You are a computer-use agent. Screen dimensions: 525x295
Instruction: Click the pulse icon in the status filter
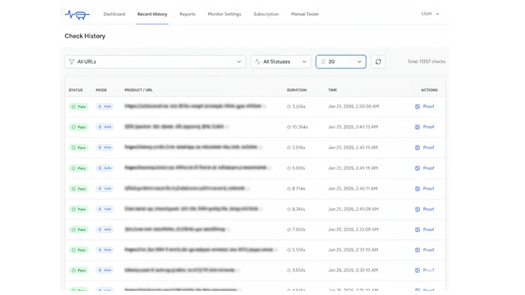tap(257, 62)
